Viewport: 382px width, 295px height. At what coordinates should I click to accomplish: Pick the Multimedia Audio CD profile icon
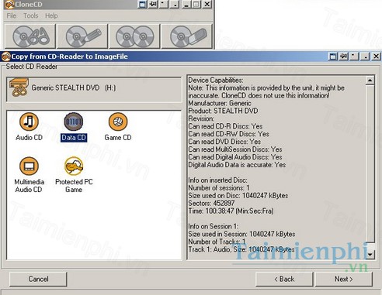[x=29, y=166]
